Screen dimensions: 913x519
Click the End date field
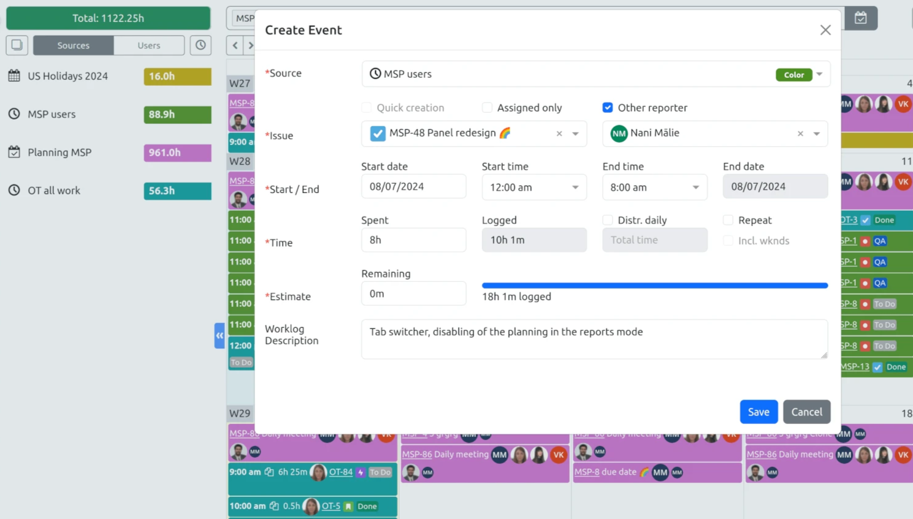pos(776,186)
